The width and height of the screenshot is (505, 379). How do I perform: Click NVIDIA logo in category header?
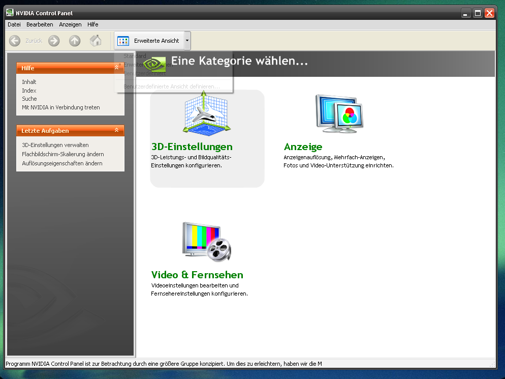coord(154,64)
